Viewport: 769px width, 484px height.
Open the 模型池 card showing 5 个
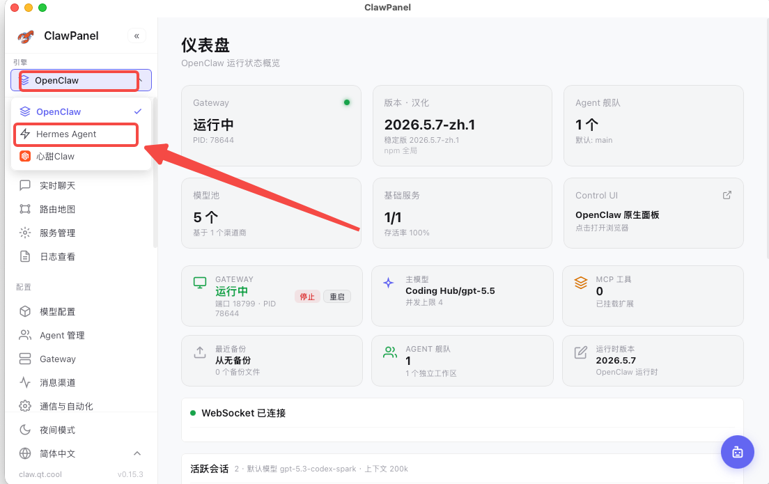(271, 213)
